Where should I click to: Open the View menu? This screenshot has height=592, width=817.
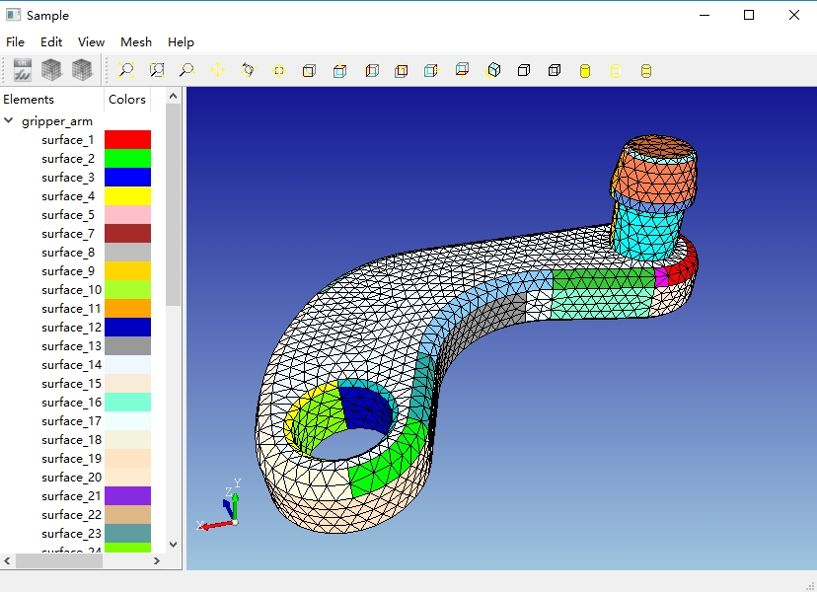(x=91, y=42)
